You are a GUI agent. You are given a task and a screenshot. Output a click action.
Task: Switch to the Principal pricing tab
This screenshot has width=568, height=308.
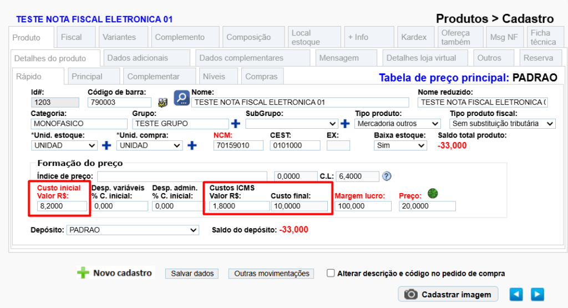click(94, 77)
